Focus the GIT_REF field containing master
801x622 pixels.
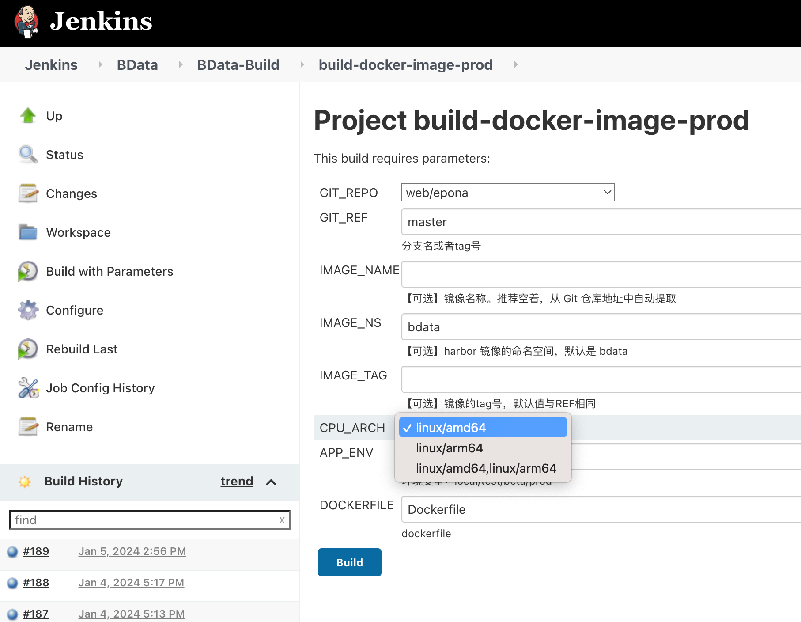(601, 222)
